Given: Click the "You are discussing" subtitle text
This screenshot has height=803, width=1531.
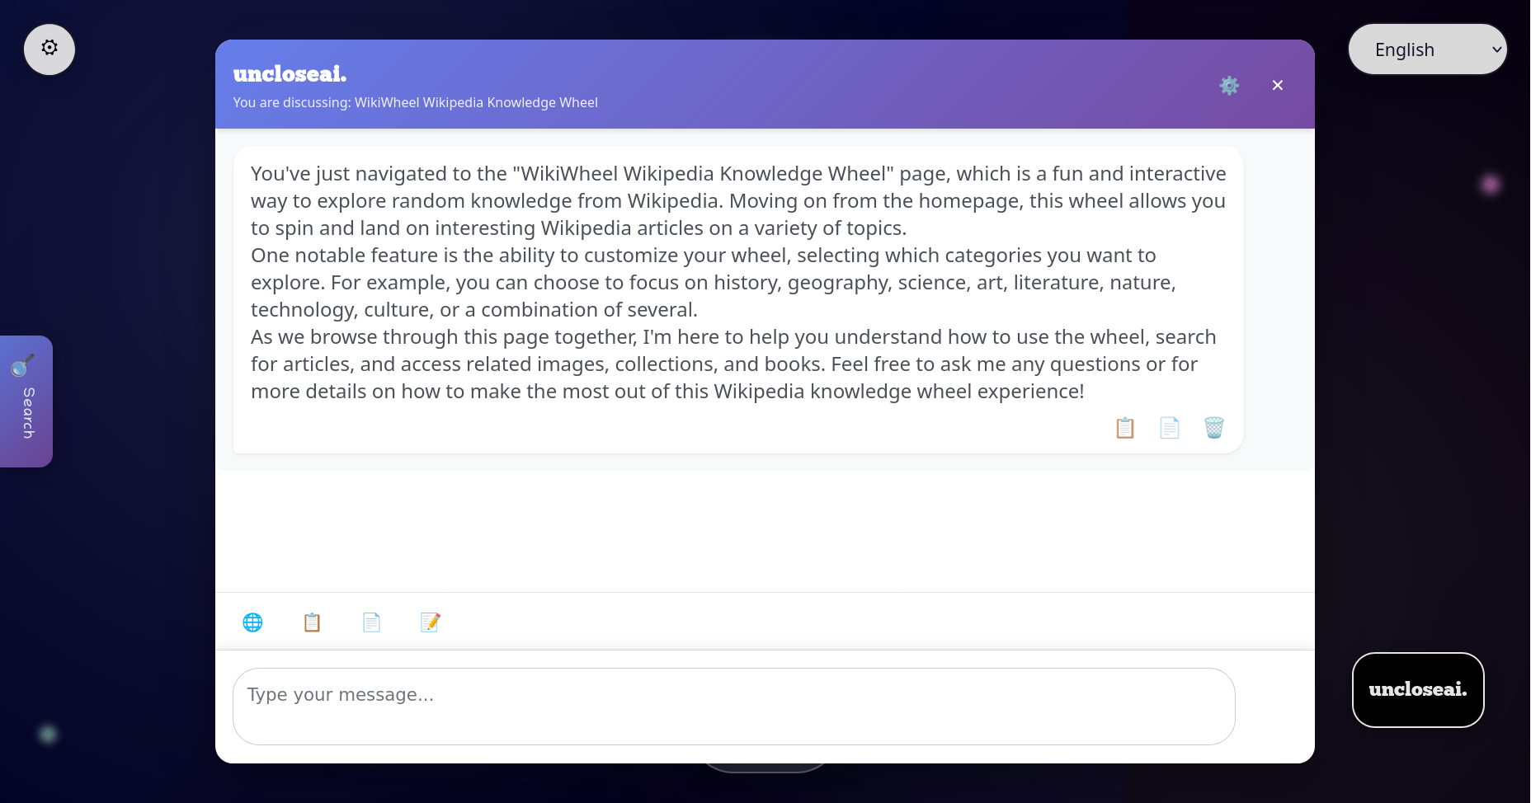Looking at the screenshot, I should 415,103.
